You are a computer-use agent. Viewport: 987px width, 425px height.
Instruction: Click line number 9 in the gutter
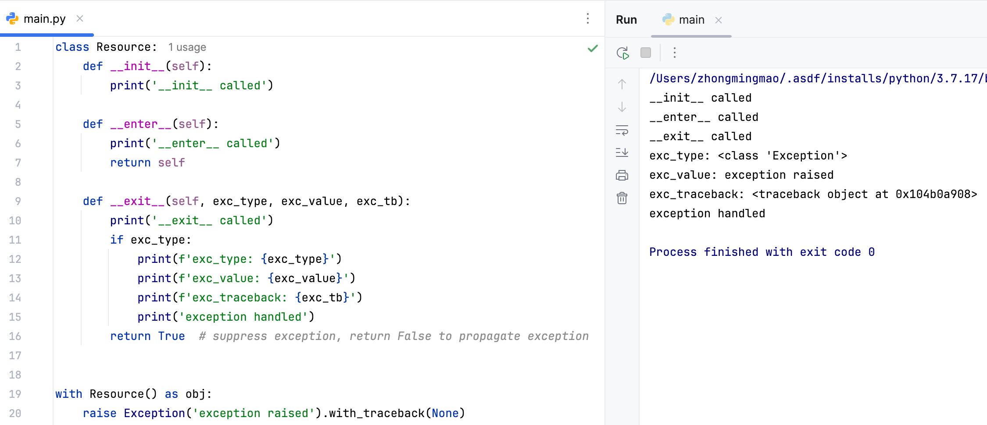[x=18, y=201]
